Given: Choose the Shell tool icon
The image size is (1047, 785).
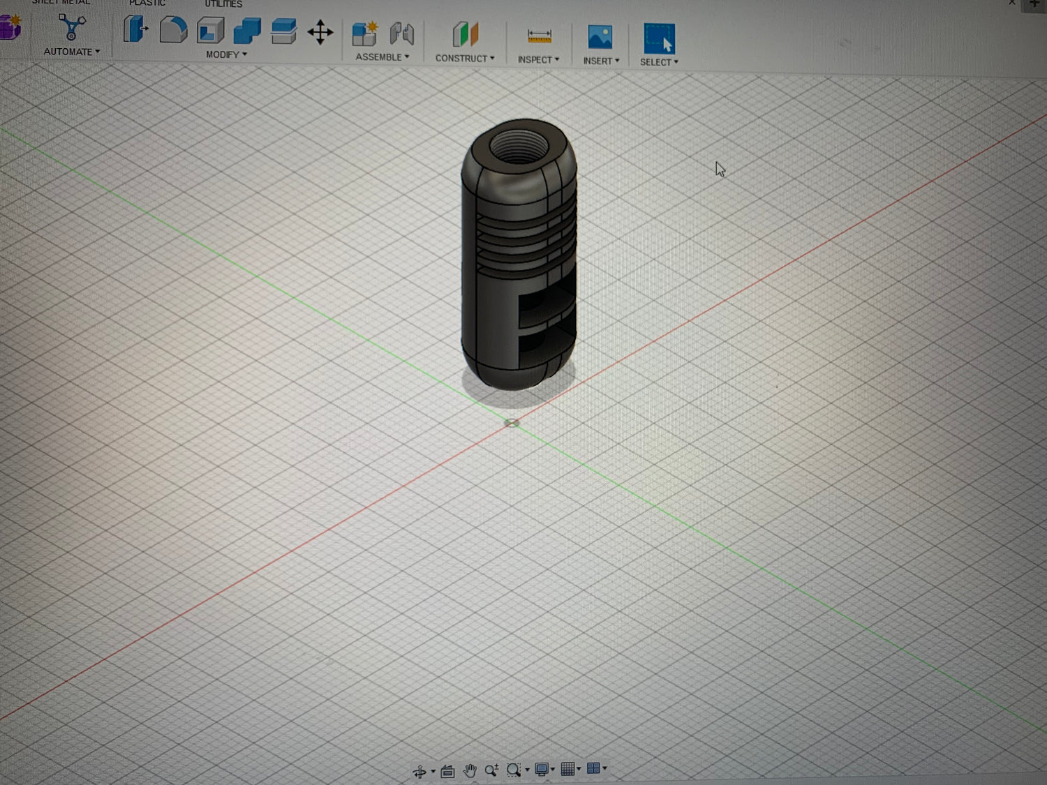Looking at the screenshot, I should coord(210,31).
